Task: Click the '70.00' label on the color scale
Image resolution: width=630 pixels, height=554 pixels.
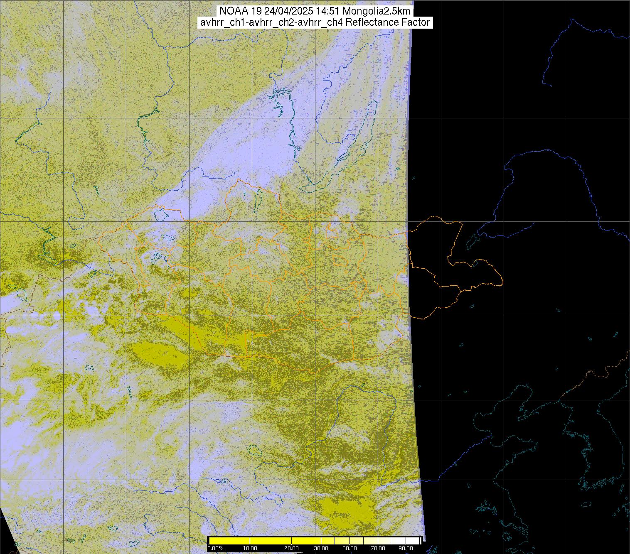Action: (x=378, y=548)
